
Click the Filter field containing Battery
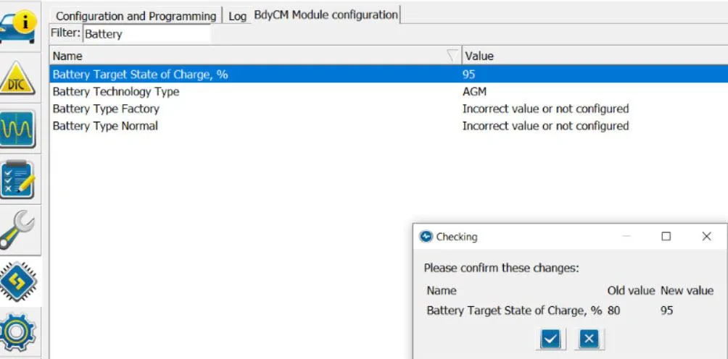(146, 34)
